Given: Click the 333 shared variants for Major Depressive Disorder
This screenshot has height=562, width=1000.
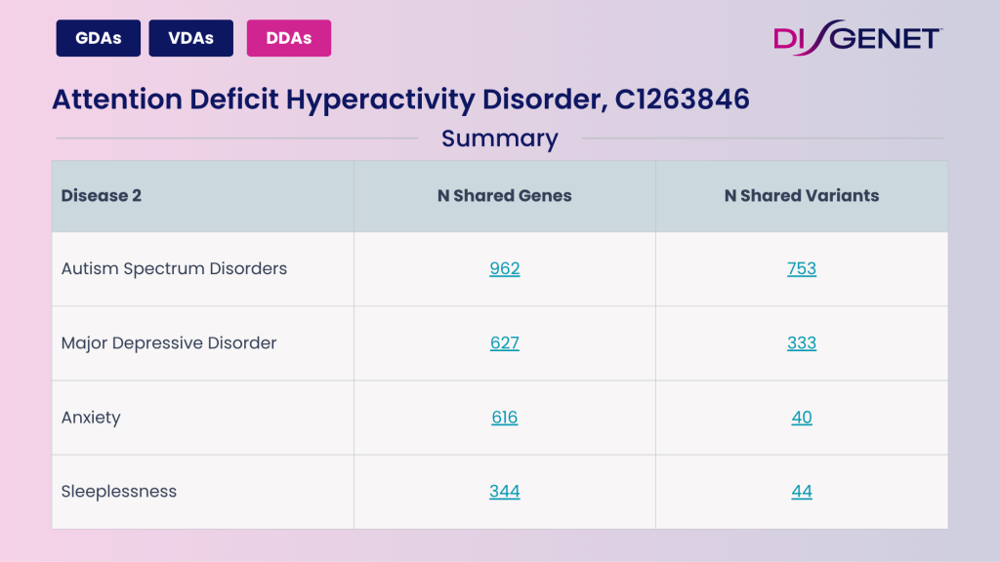Looking at the screenshot, I should [x=801, y=342].
